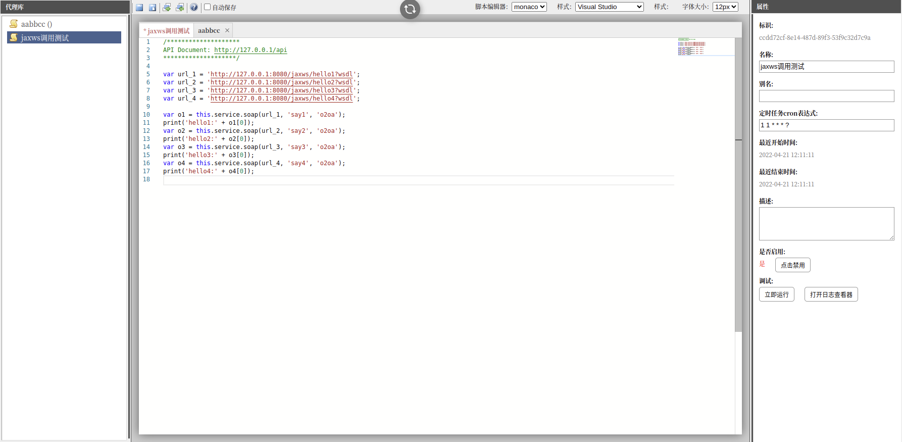Click the import icon with left-pointing green arrow
Screen dimensions: 902x442
(x=180, y=8)
